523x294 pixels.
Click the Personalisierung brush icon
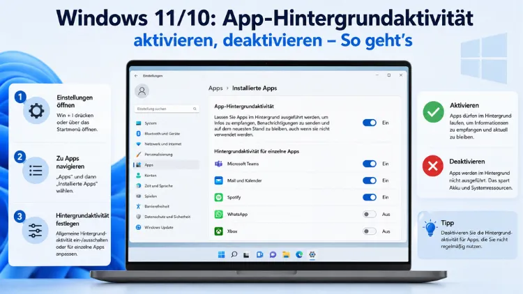click(x=139, y=155)
